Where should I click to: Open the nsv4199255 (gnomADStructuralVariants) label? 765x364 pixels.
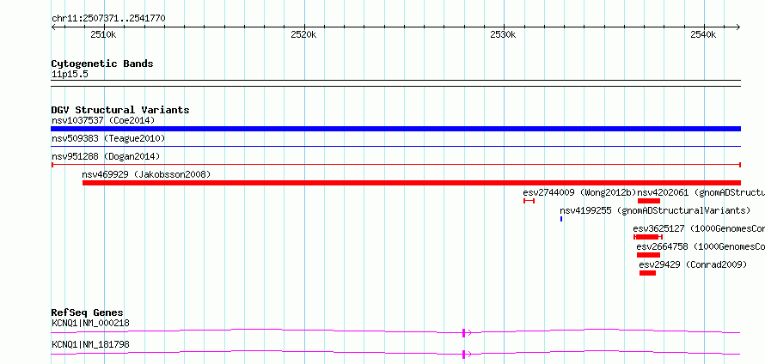pyautogui.click(x=655, y=210)
